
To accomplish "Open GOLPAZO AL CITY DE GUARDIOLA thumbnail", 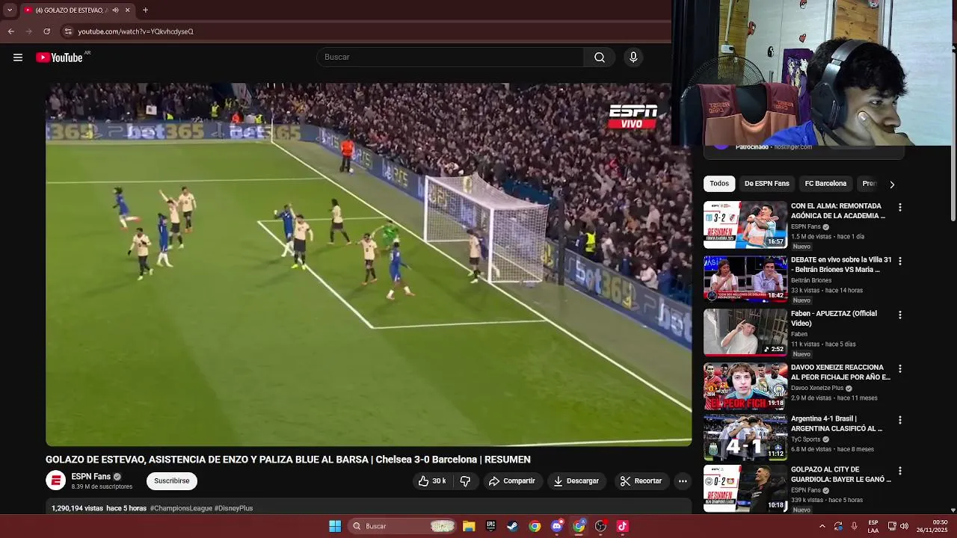I will (x=745, y=489).
